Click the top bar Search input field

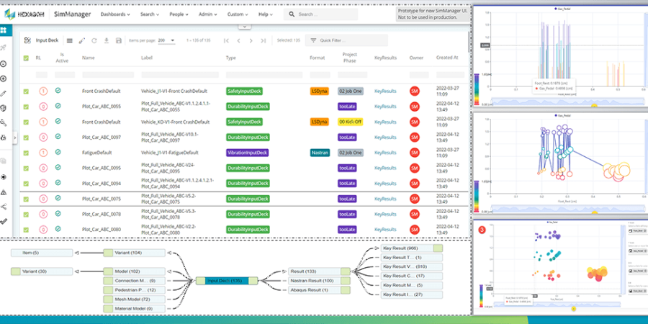320,14
